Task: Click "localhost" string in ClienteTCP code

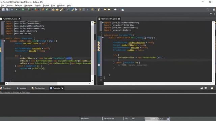Action: pyautogui.click(x=59, y=58)
